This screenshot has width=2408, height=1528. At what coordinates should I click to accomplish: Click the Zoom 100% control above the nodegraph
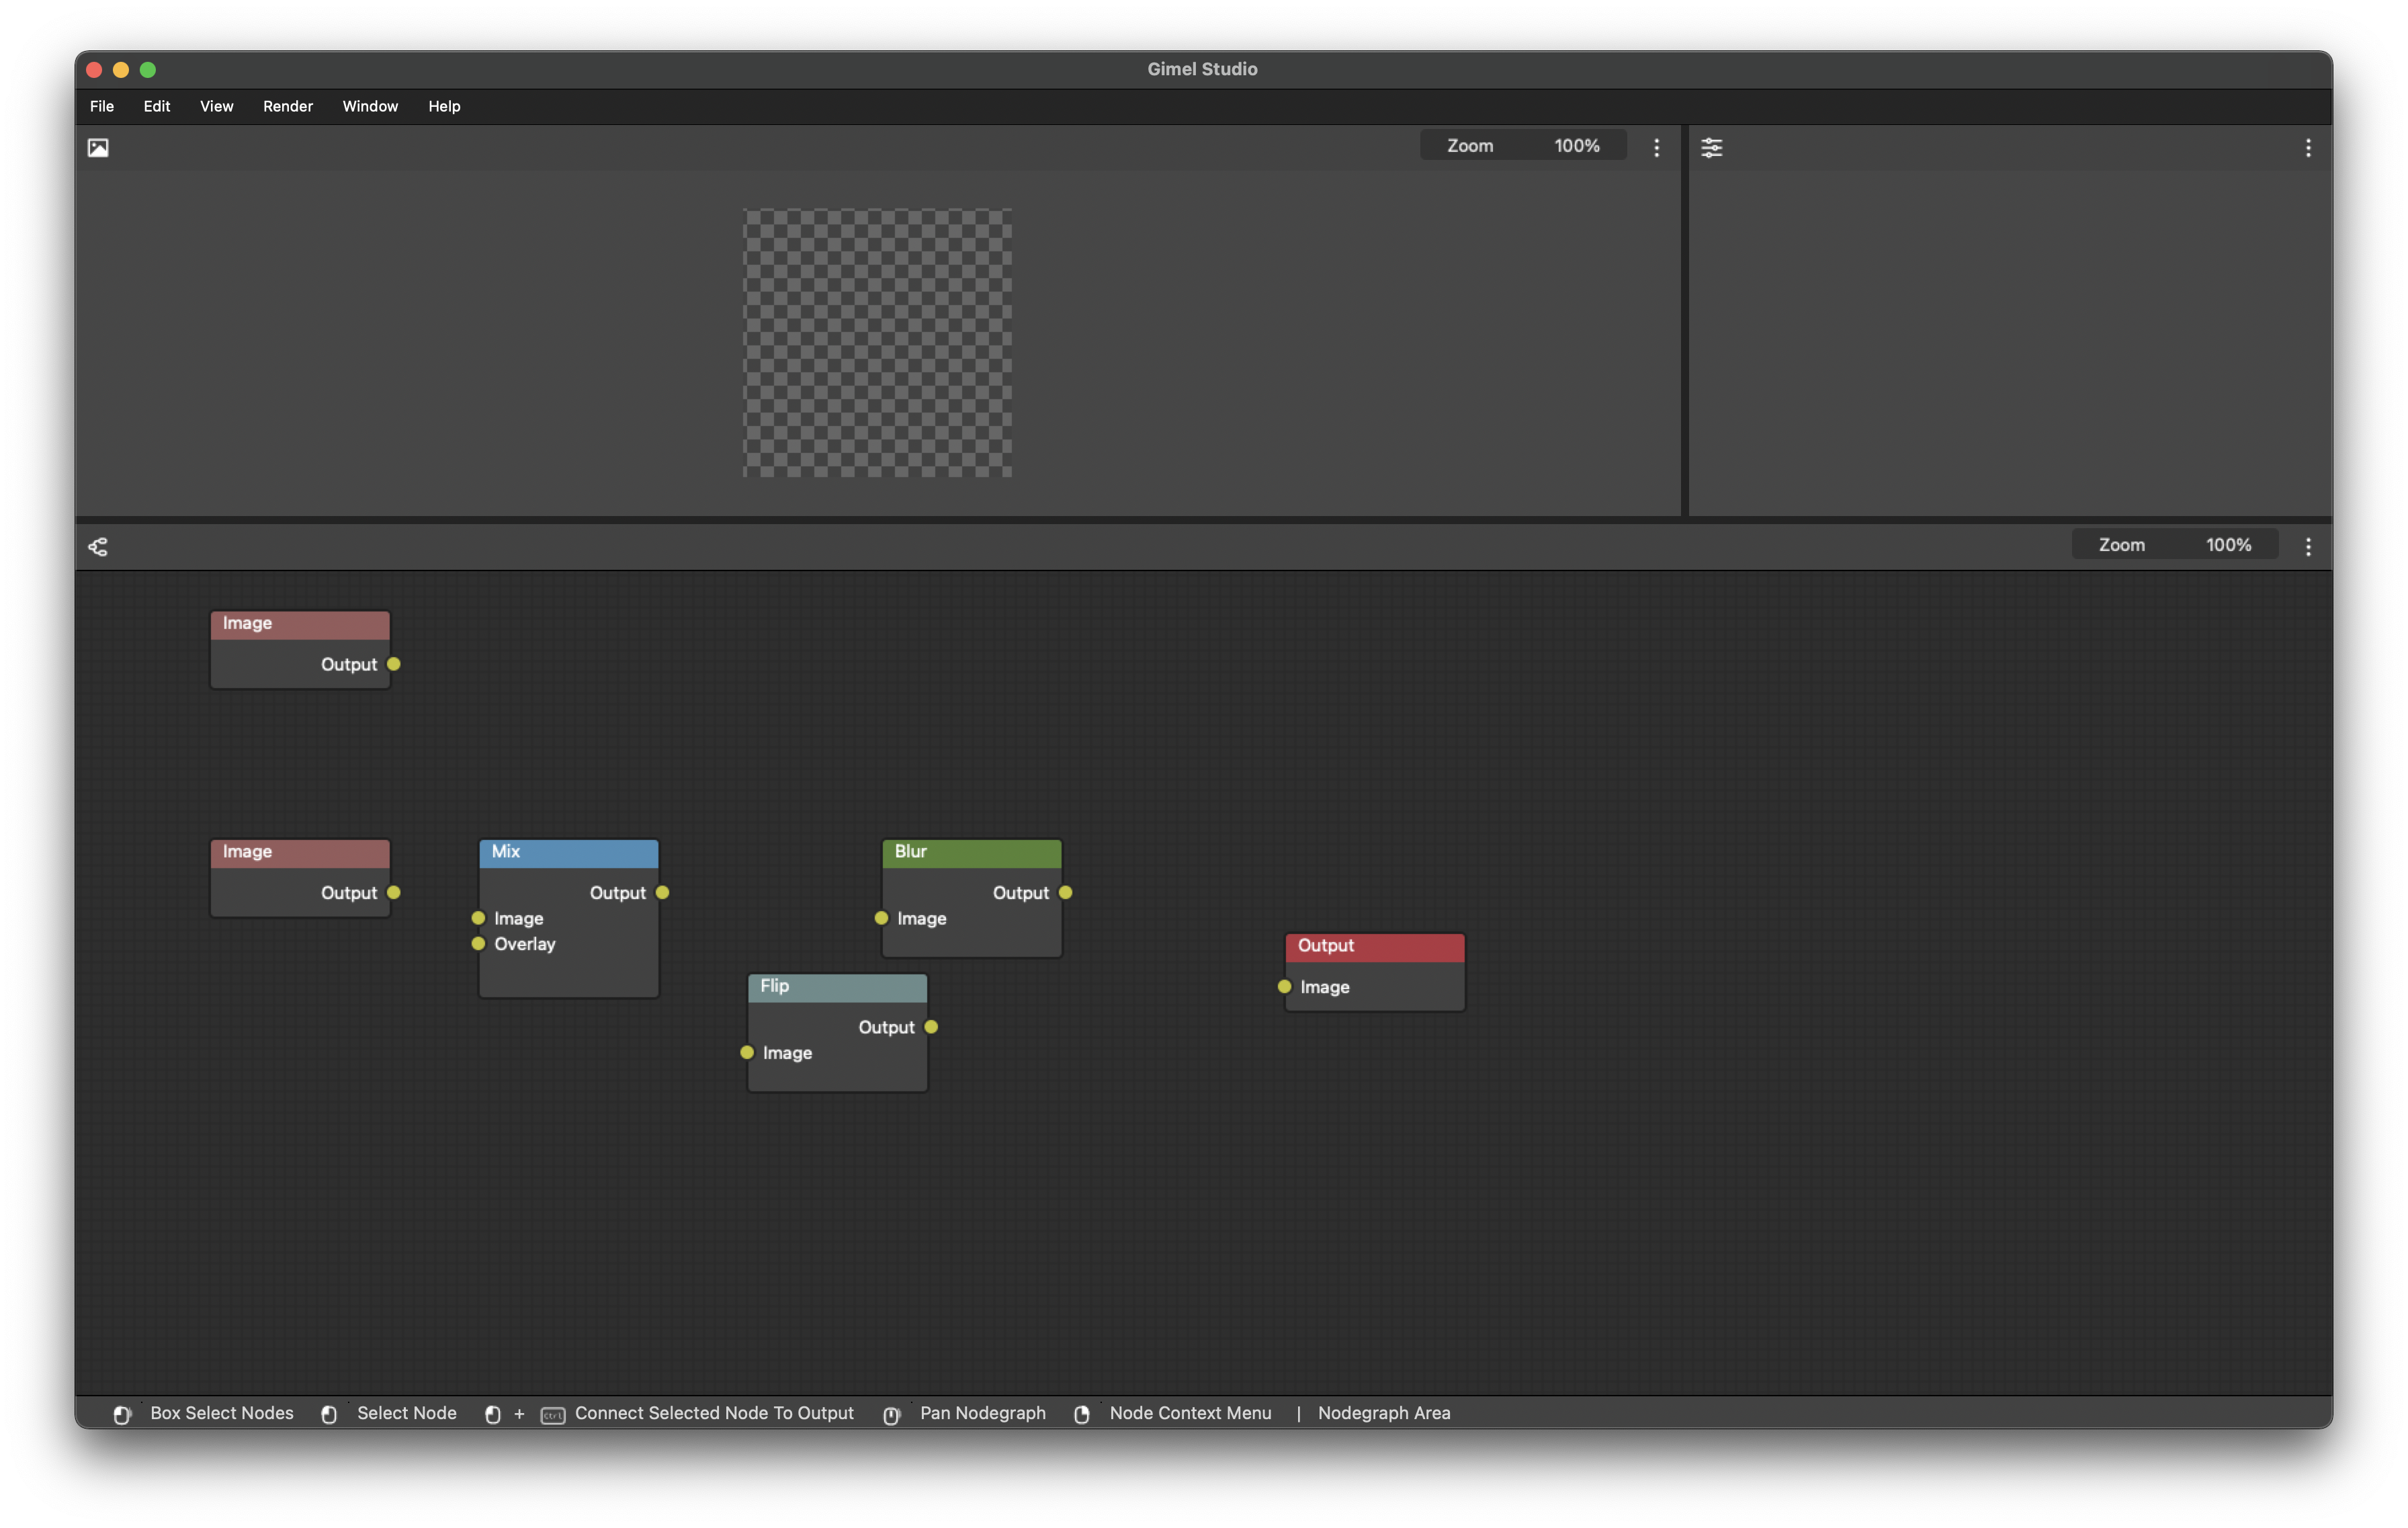(x=2175, y=544)
